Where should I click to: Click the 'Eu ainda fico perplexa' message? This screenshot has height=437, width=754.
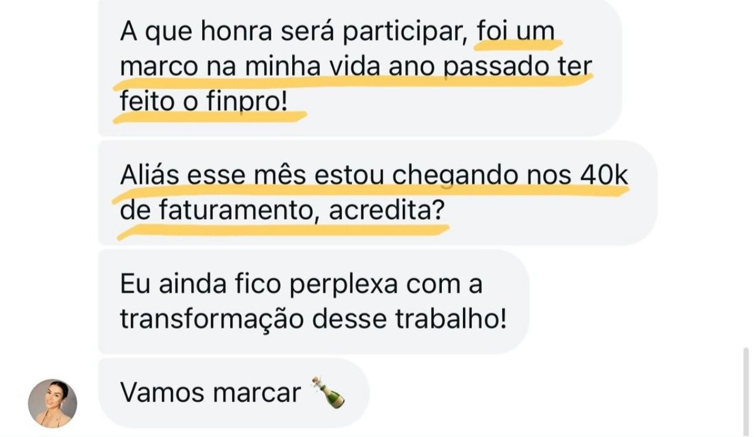pos(313,301)
